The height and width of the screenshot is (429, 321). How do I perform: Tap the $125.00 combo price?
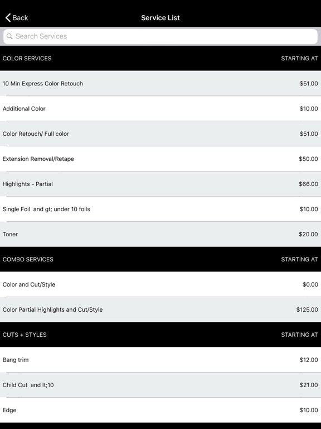[x=307, y=309]
